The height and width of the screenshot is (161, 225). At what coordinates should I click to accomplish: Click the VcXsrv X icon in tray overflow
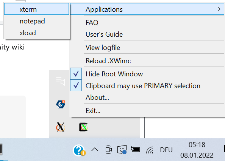coord(60,127)
